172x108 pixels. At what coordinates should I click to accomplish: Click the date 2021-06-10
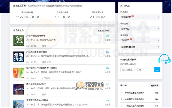tap(31, 78)
